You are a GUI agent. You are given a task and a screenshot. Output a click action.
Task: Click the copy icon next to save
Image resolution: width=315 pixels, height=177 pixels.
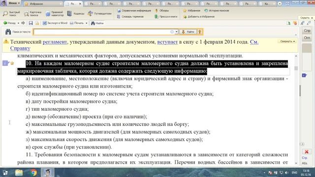37,23
